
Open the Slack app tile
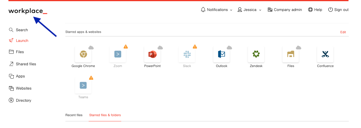(187, 54)
